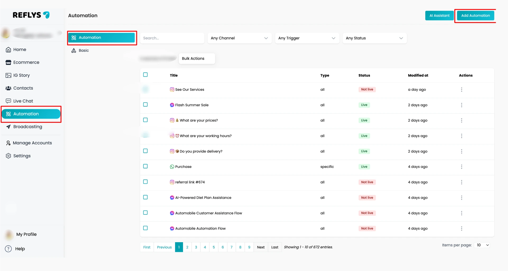Screen dimensions: 508x271
Task: Open Live Chat section
Action: [23, 101]
